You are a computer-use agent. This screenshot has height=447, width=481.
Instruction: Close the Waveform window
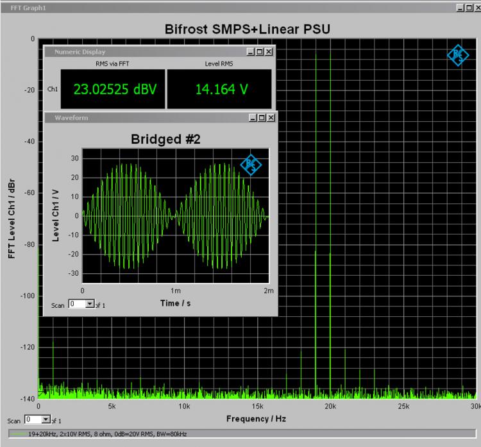point(271,117)
